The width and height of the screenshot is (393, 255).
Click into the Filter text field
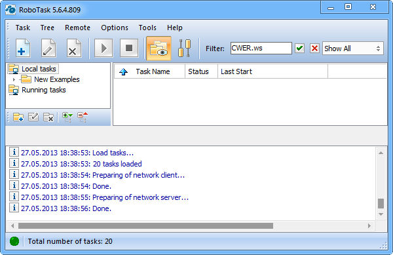click(261, 48)
